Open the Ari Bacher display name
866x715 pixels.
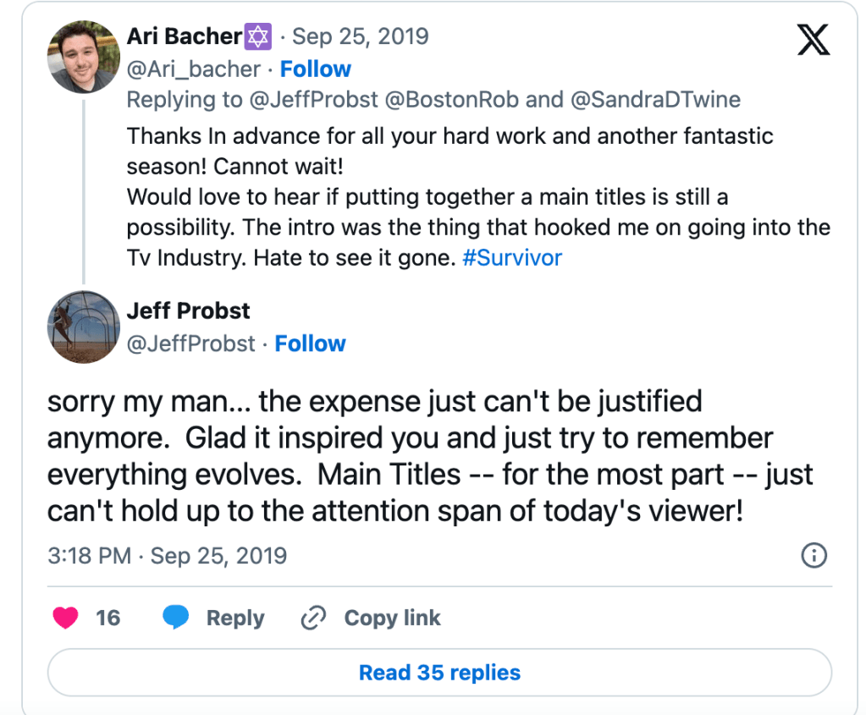185,37
